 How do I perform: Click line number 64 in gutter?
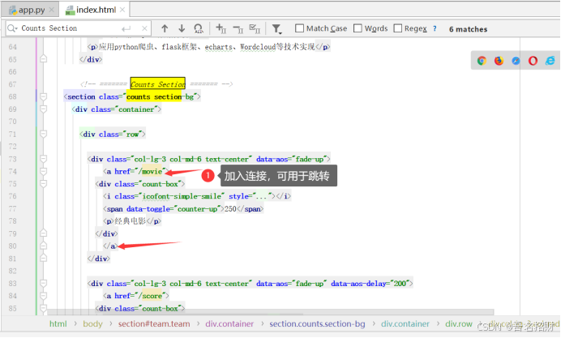click(12, 47)
